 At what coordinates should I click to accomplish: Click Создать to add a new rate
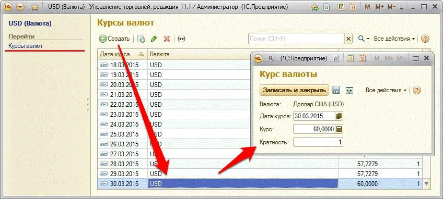[114, 39]
